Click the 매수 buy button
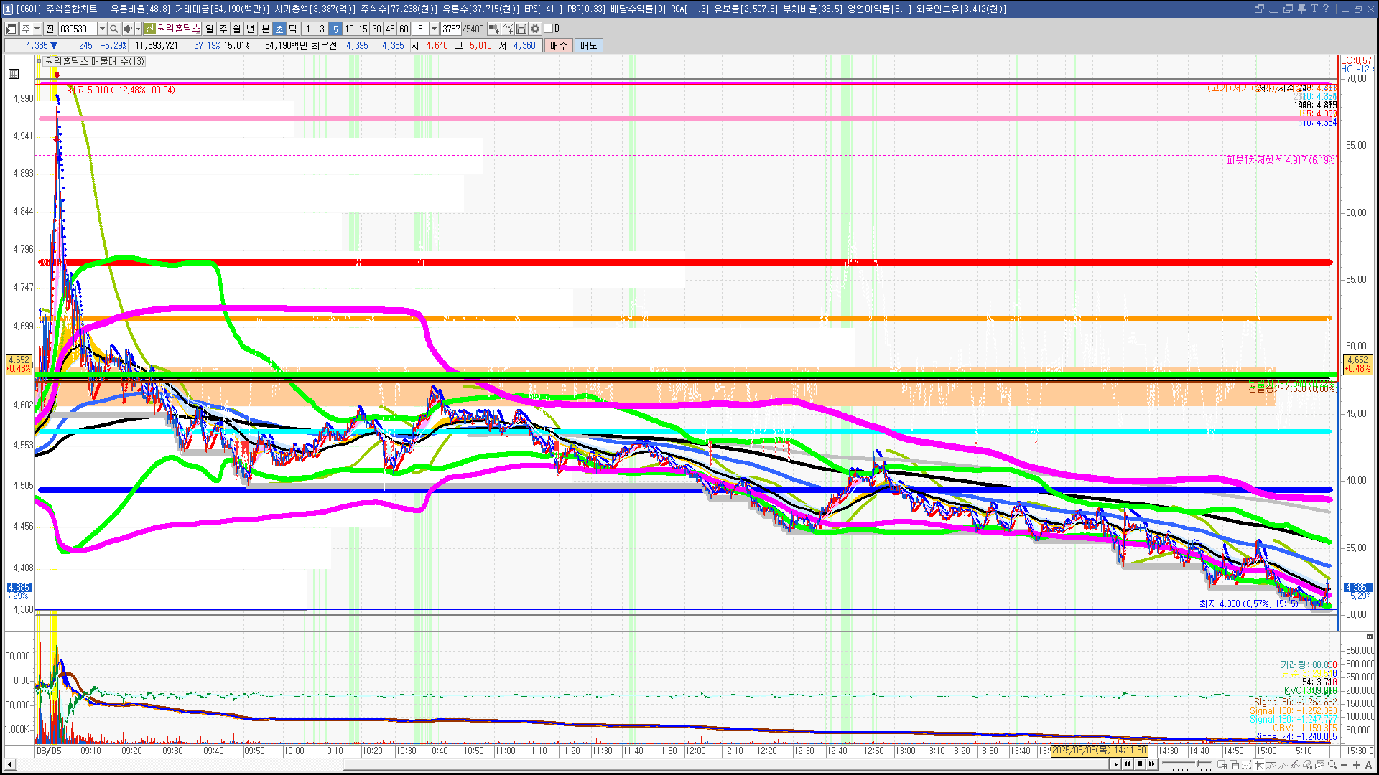Viewport: 1379px width, 775px height. coord(558,45)
